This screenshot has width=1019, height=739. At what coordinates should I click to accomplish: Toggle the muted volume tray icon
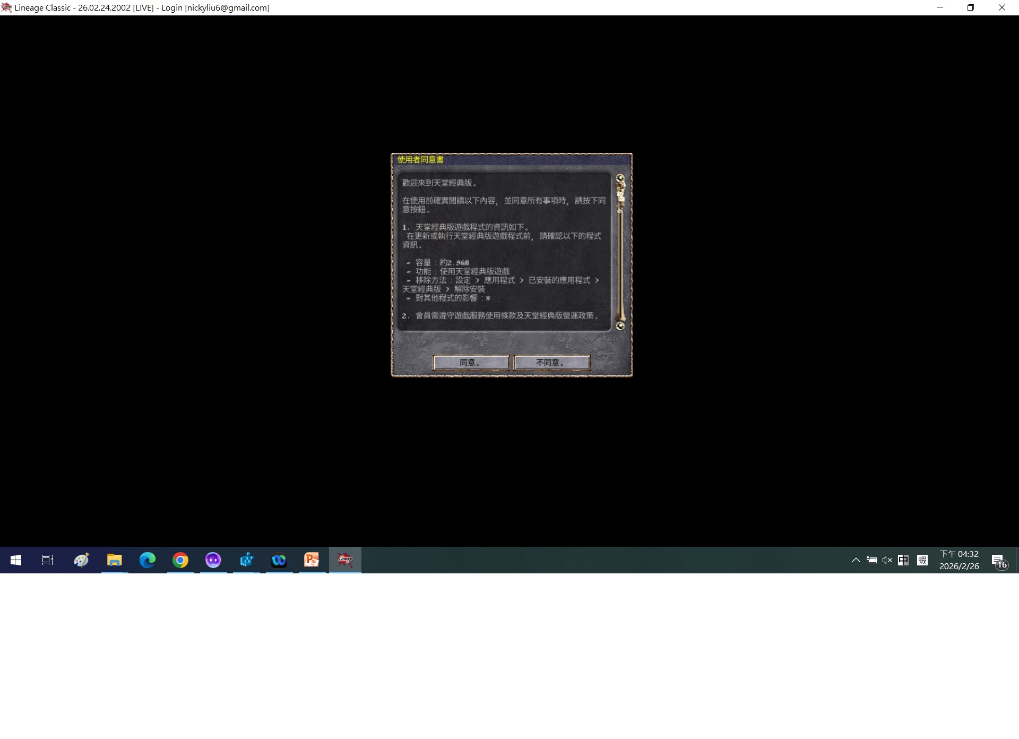(887, 560)
